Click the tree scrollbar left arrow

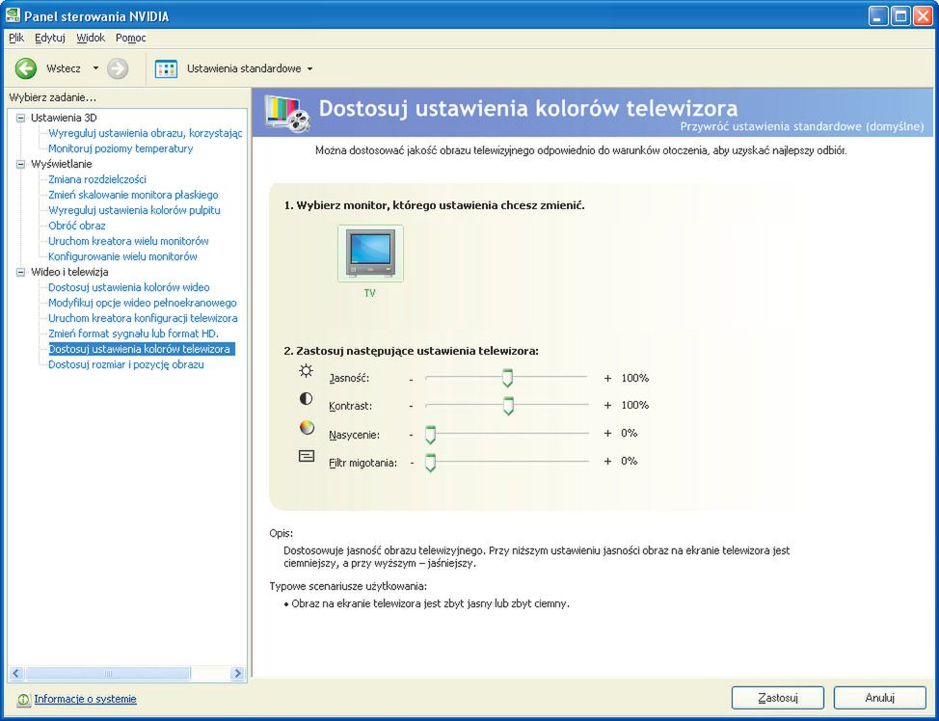click(16, 673)
